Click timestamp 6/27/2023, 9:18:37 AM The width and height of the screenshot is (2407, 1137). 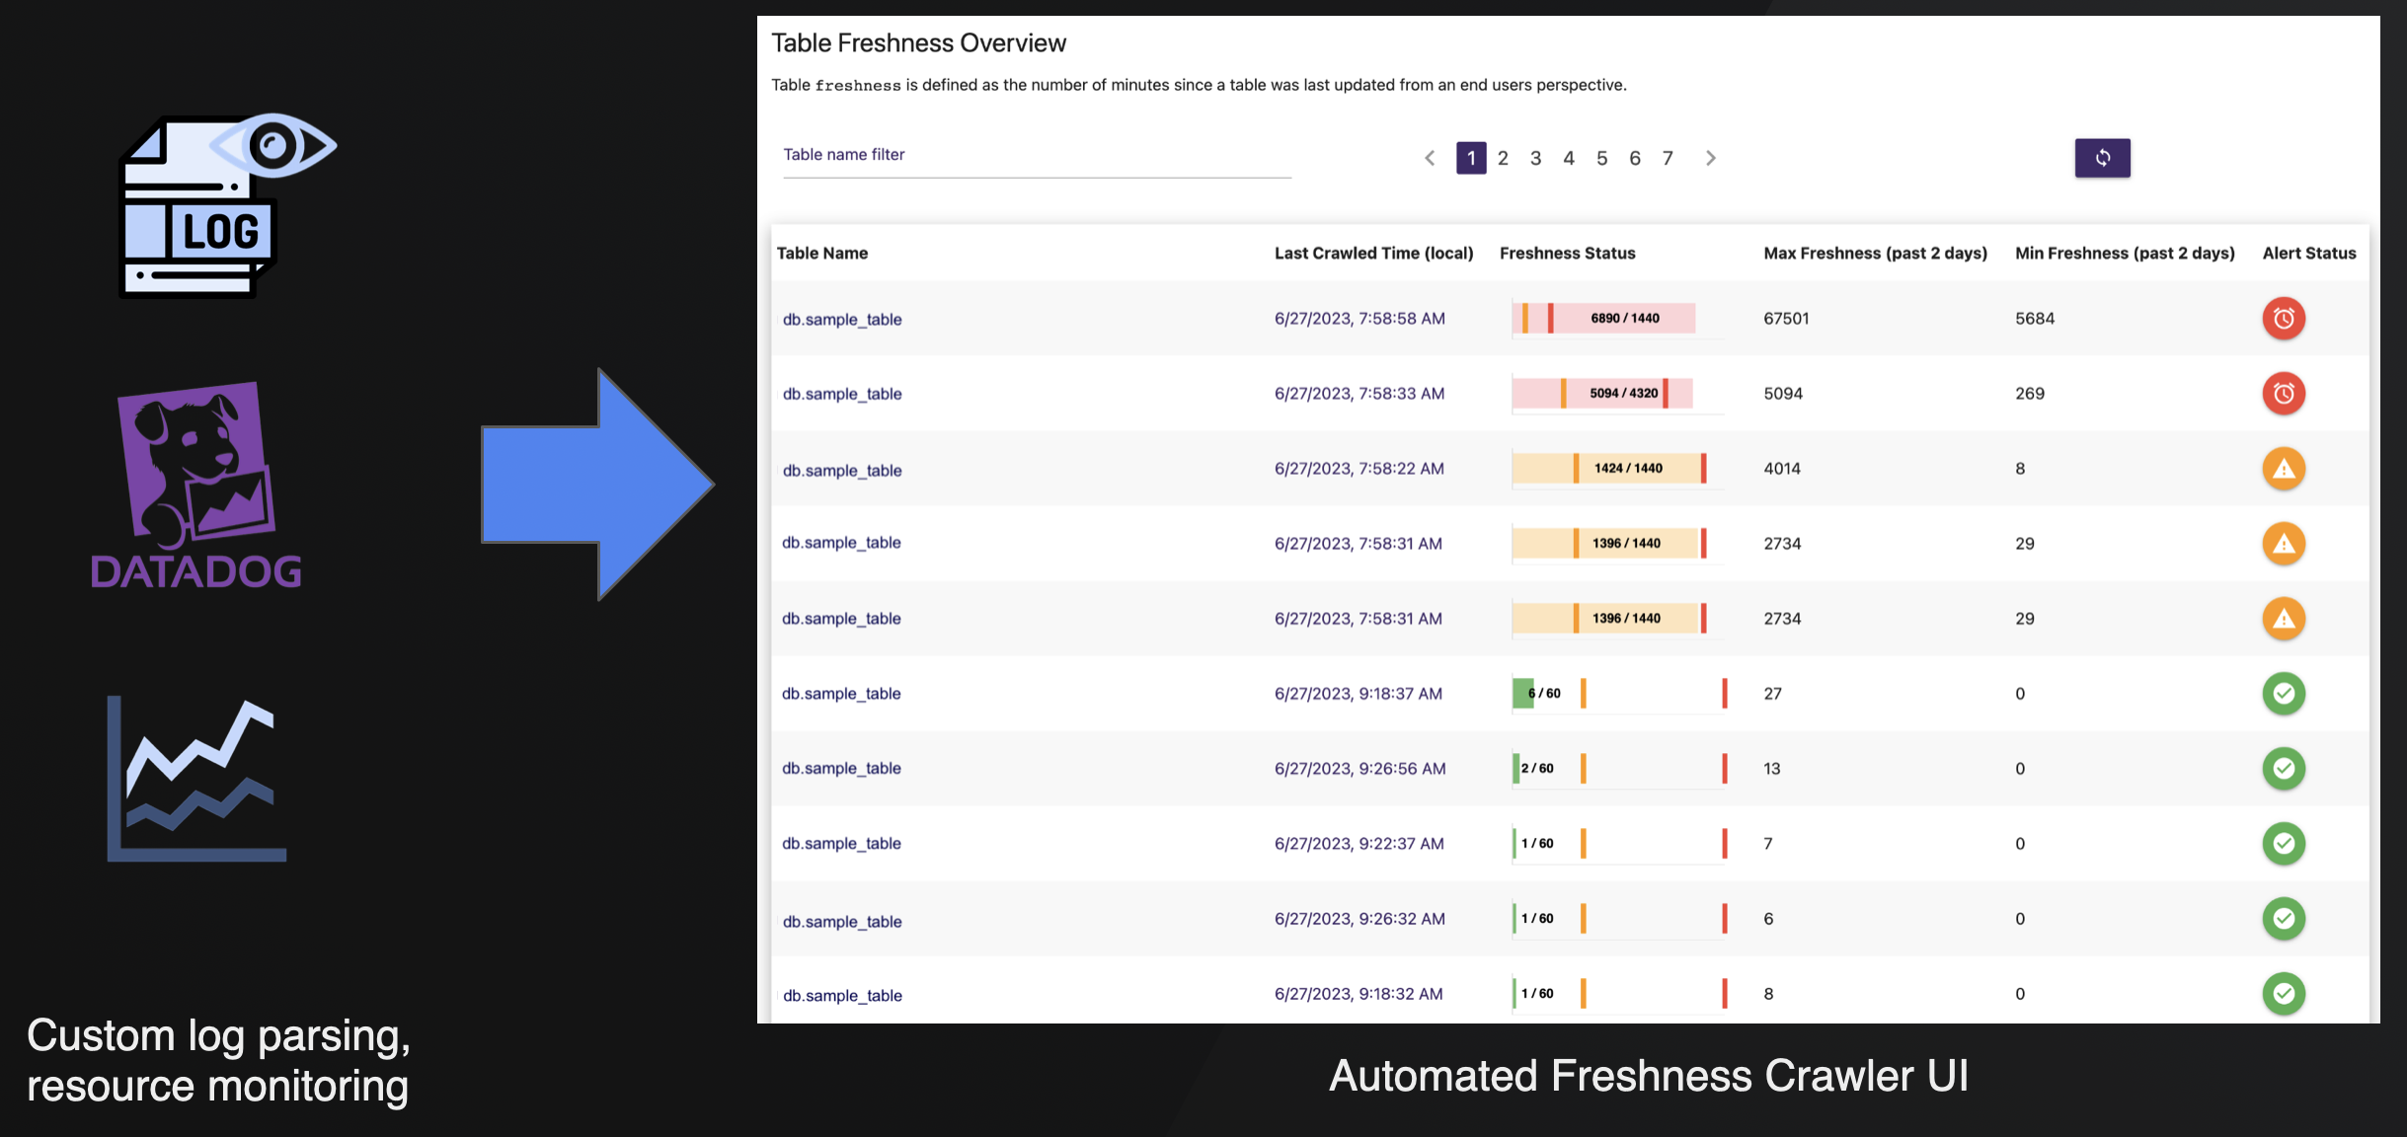[1359, 694]
